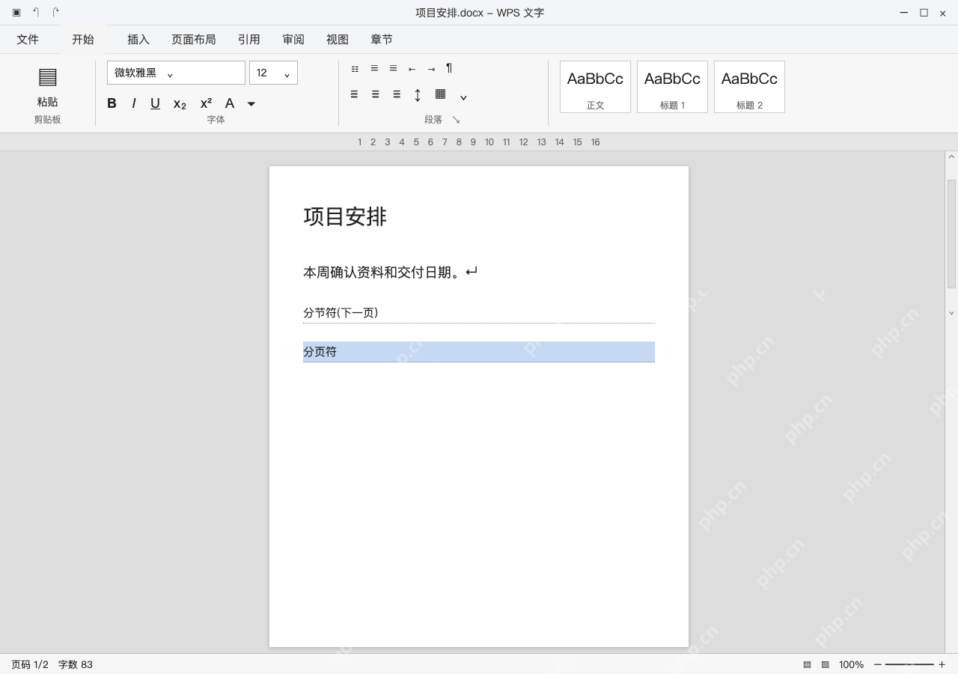The image size is (958, 674).
Task: Toggle subscript formatting
Action: click(180, 104)
